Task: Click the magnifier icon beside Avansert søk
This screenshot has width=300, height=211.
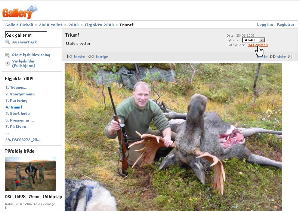Action: 7,42
